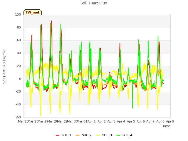Click the -60 y-axis tick label
The height and width of the screenshot is (141, 188).
pos(18,117)
